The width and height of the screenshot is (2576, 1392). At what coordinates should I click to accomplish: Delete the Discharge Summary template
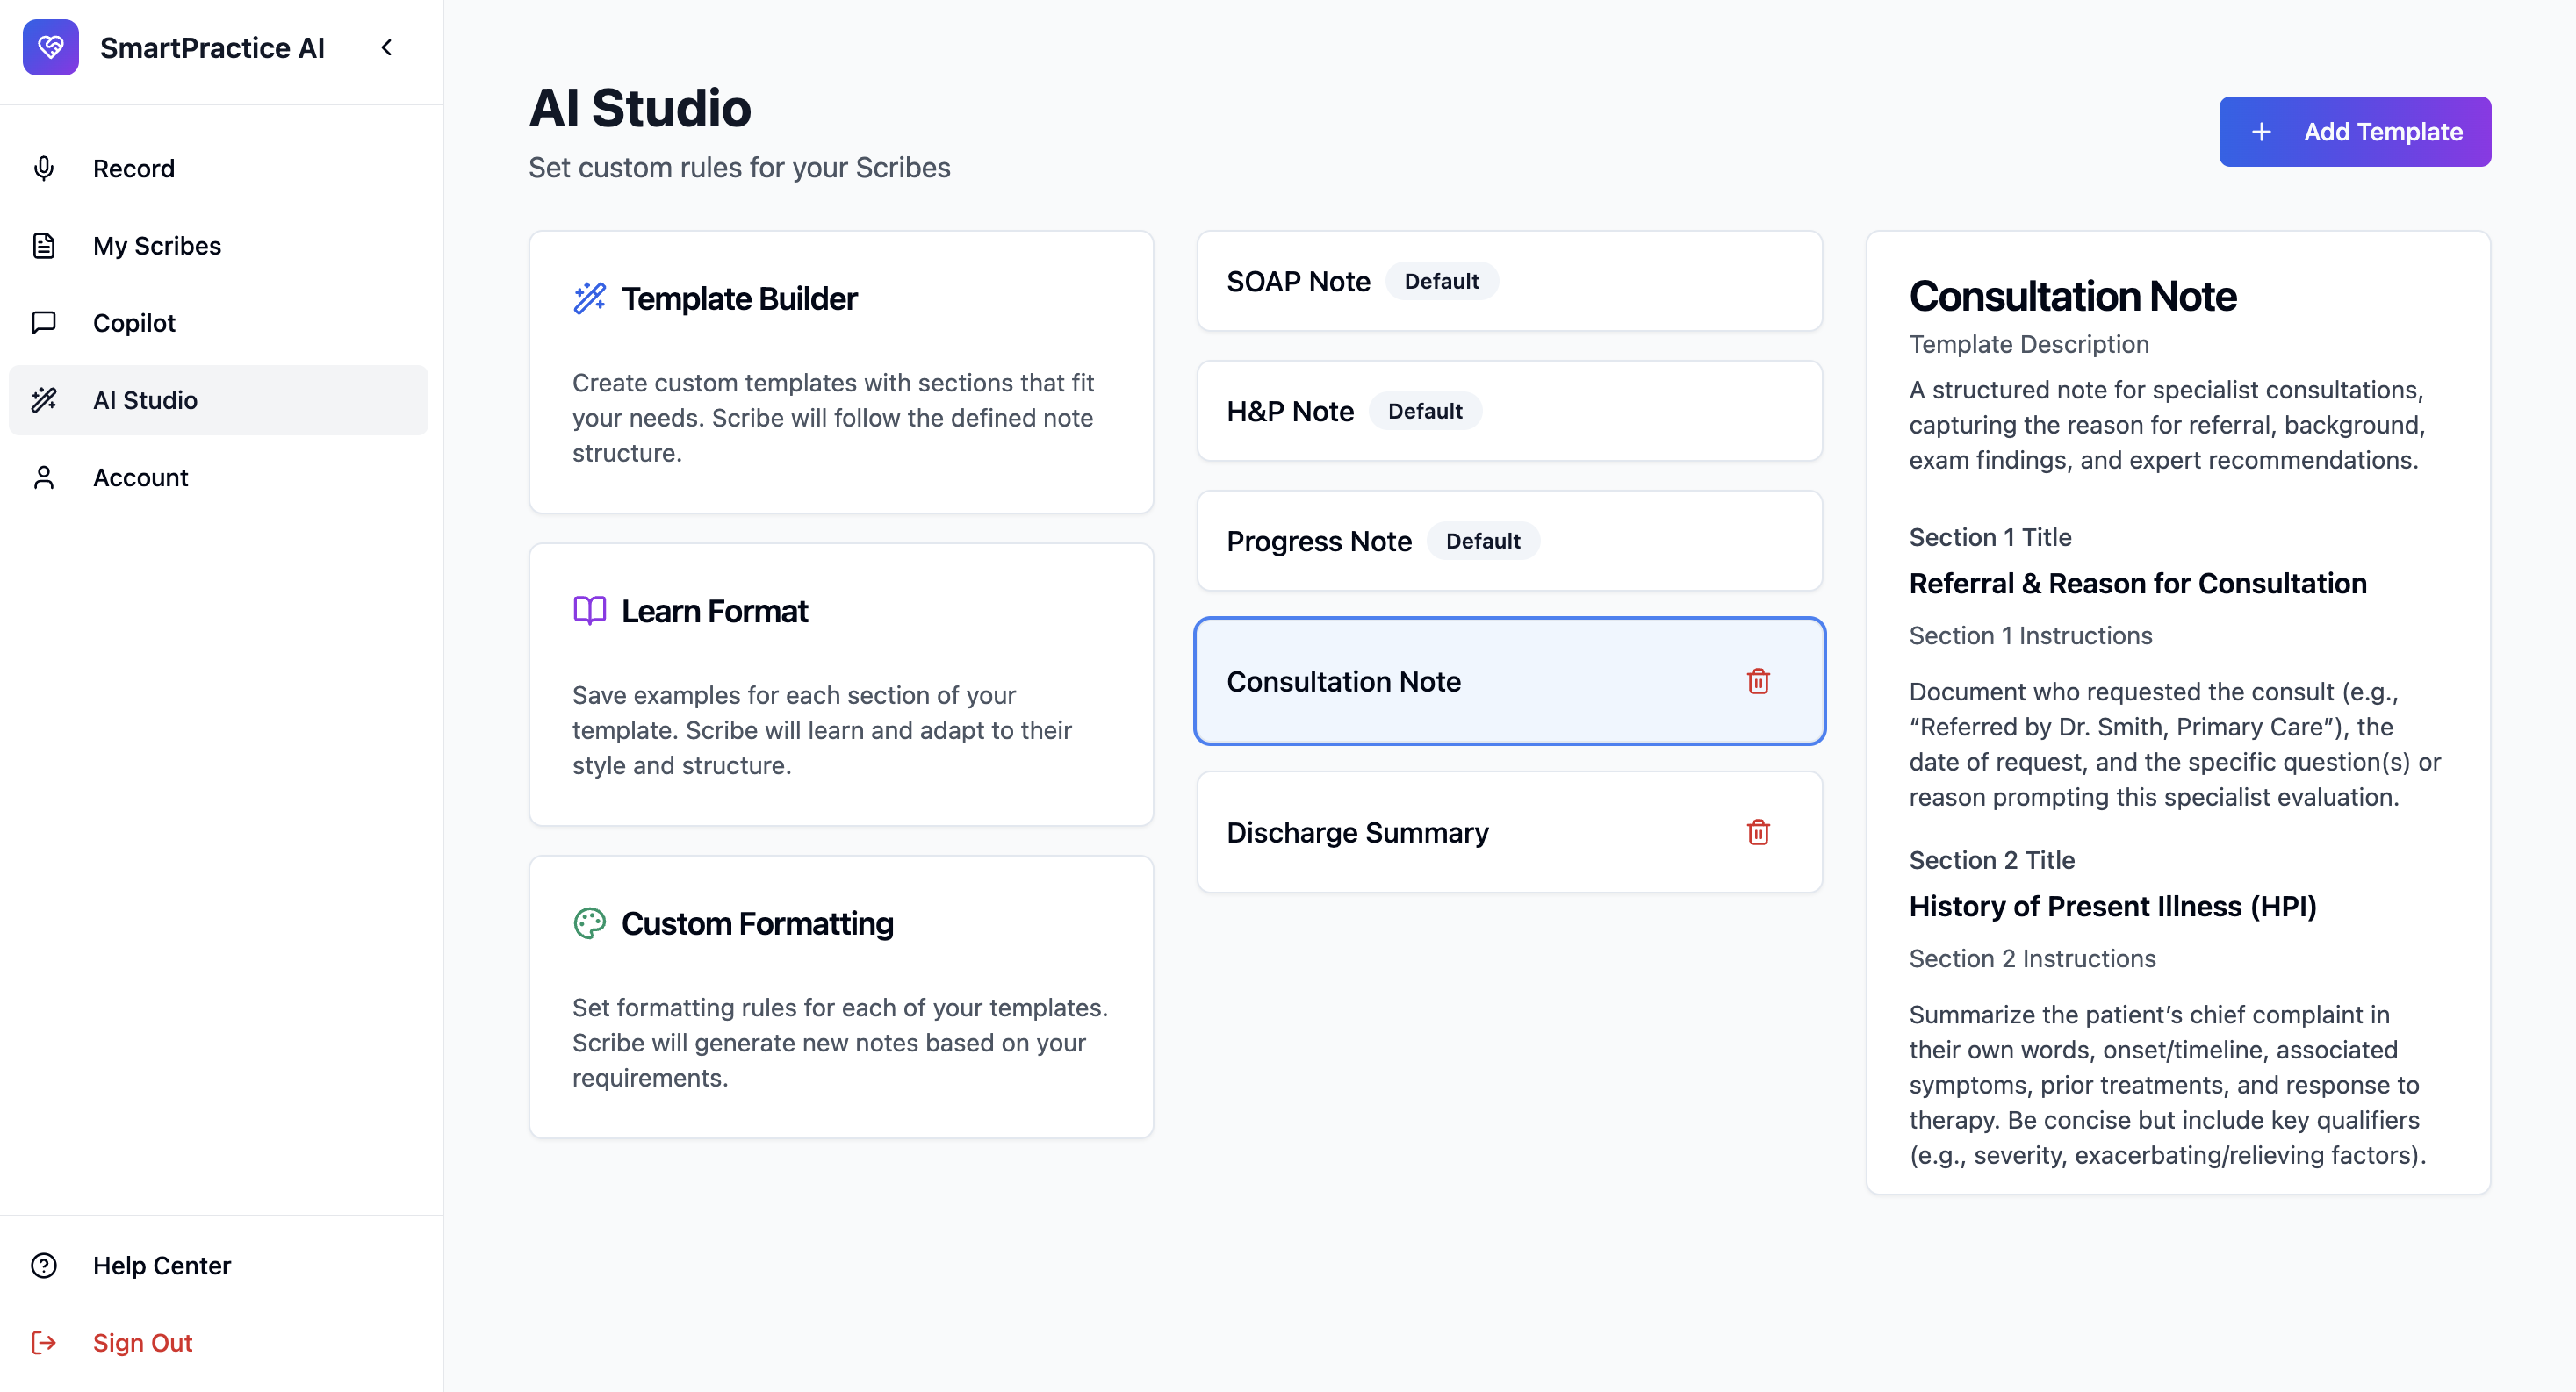1757,832
